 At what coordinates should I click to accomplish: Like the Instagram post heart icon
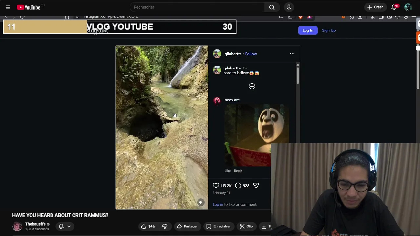pos(216,186)
